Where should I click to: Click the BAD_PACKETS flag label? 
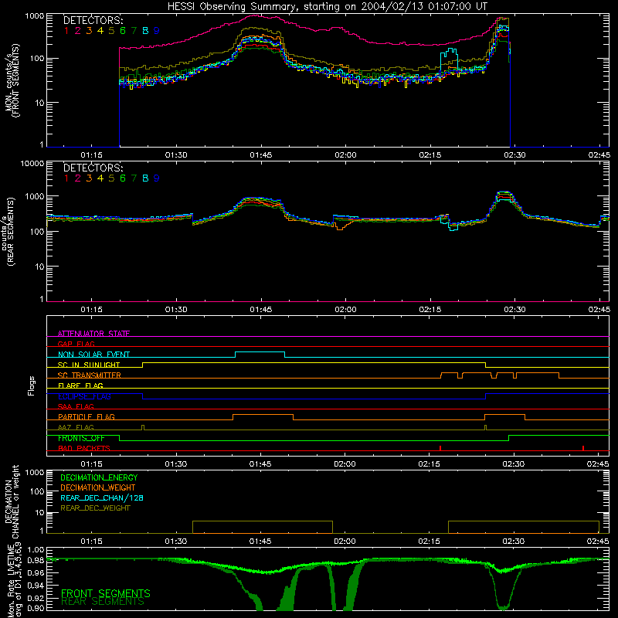coord(84,448)
